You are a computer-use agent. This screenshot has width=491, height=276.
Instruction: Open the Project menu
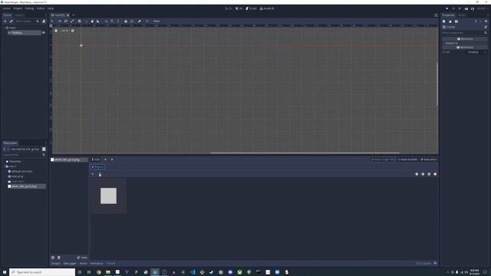click(x=18, y=8)
